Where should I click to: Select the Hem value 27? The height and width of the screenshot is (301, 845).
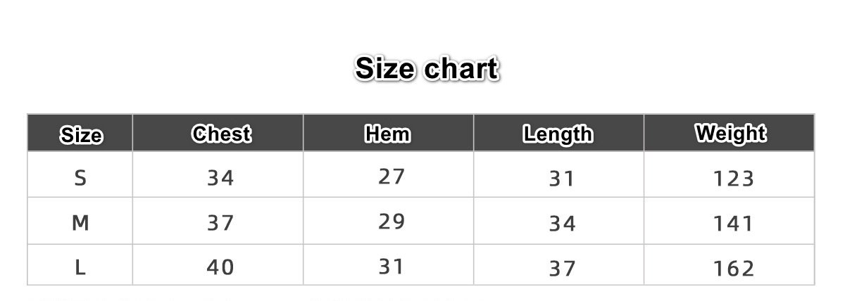[392, 177]
